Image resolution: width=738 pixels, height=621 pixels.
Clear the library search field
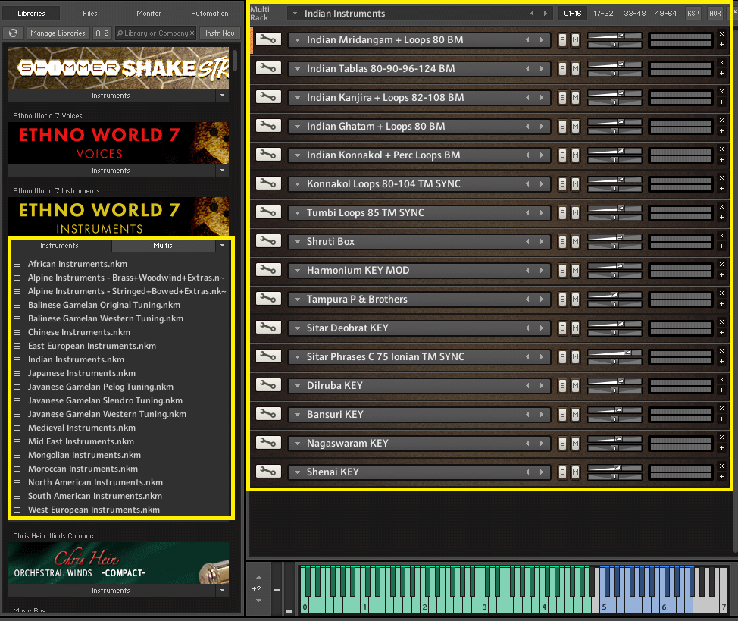(192, 33)
